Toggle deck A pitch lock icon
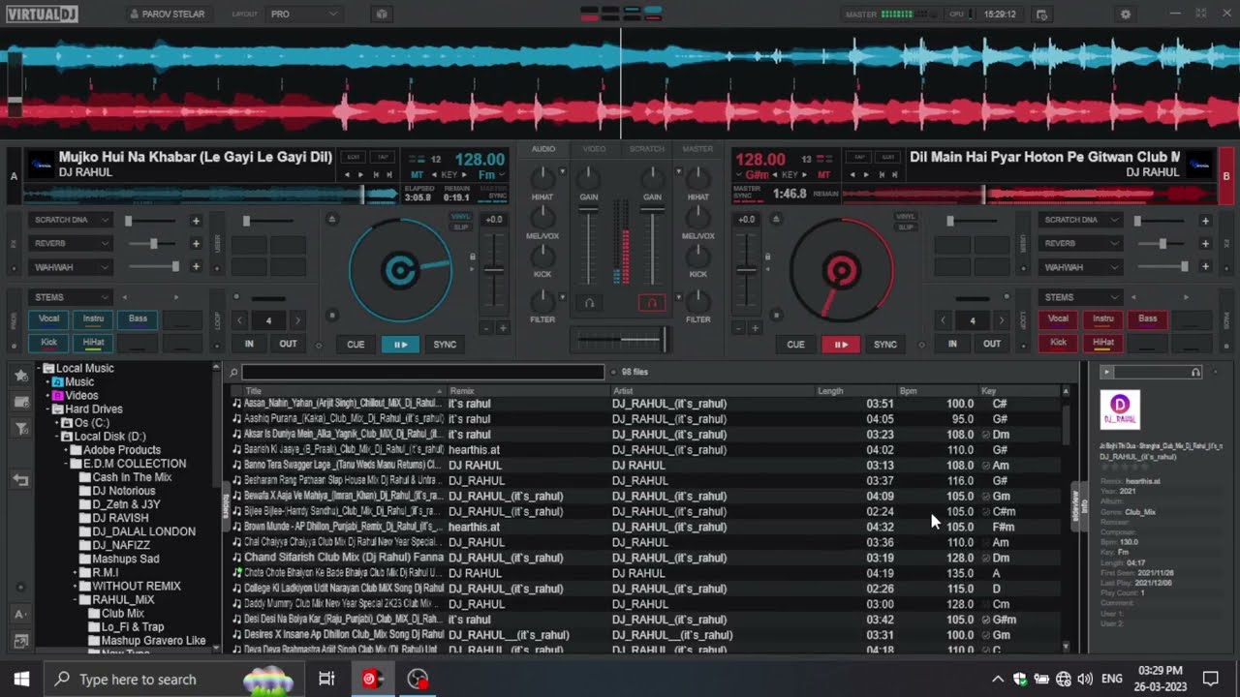 (473, 258)
